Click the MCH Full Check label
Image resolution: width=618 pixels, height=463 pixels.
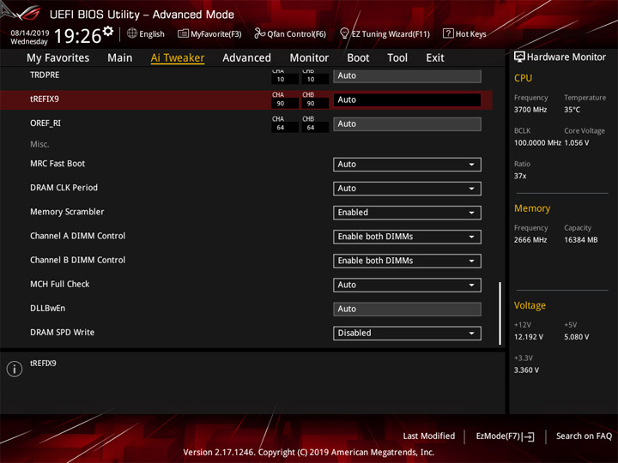[x=60, y=284]
